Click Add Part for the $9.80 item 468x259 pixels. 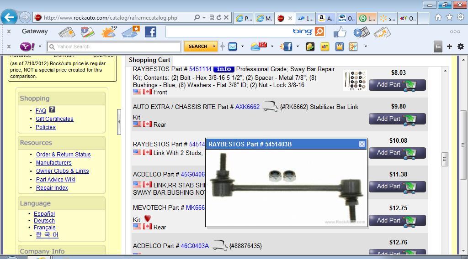(397, 119)
